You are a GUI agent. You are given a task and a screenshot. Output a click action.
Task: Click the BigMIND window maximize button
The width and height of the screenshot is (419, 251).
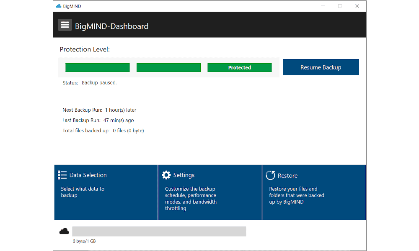click(x=340, y=6)
